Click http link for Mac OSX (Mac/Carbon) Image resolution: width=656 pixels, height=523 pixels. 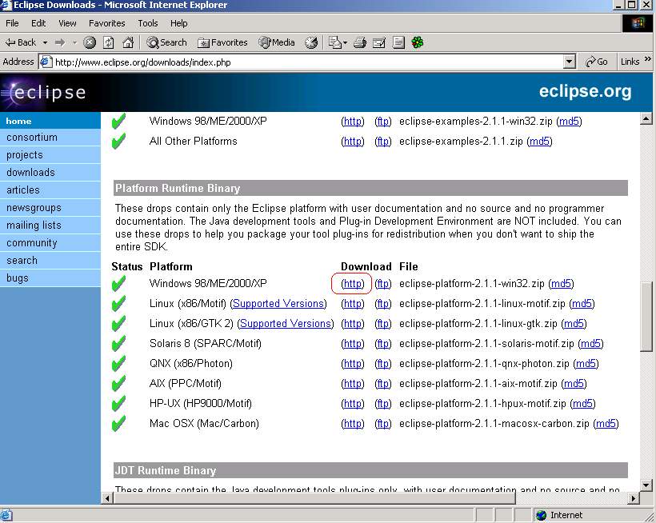click(x=353, y=424)
